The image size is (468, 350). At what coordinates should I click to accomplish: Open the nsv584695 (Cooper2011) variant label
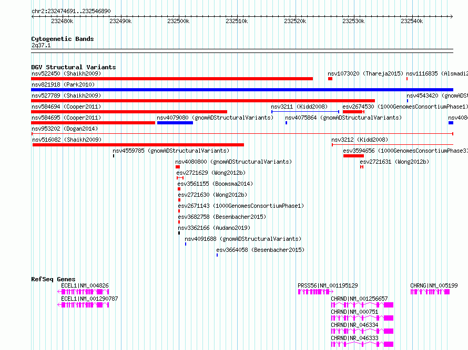(x=66, y=118)
